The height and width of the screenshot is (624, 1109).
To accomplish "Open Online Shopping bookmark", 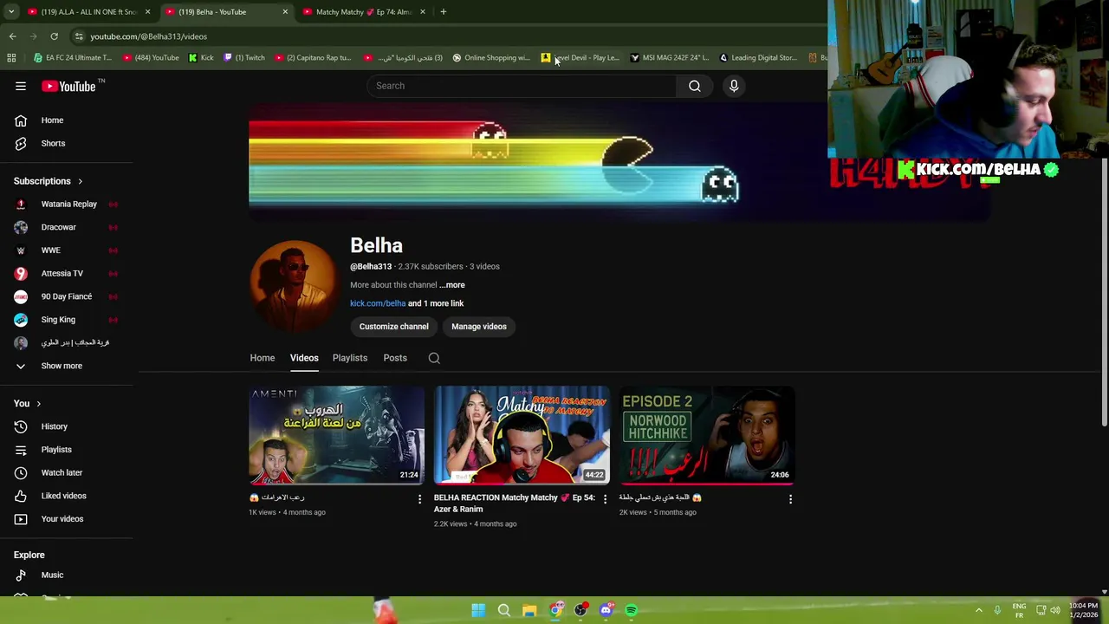I will (x=491, y=58).
